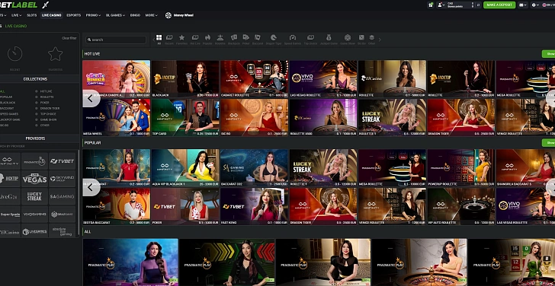This screenshot has width=555, height=286.
Task: Open the messages envelope dropdown
Action: pos(523,5)
